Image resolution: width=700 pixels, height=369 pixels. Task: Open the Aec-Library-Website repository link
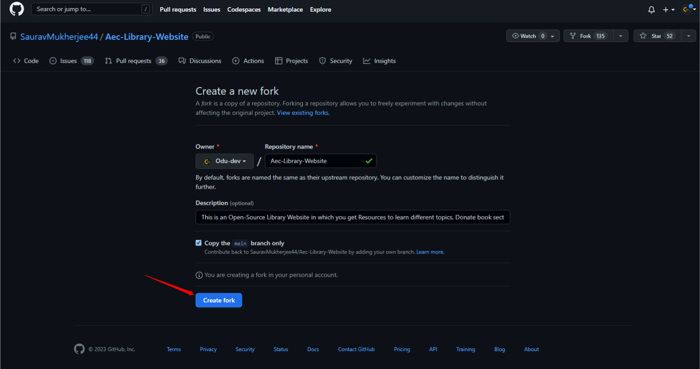tap(147, 37)
